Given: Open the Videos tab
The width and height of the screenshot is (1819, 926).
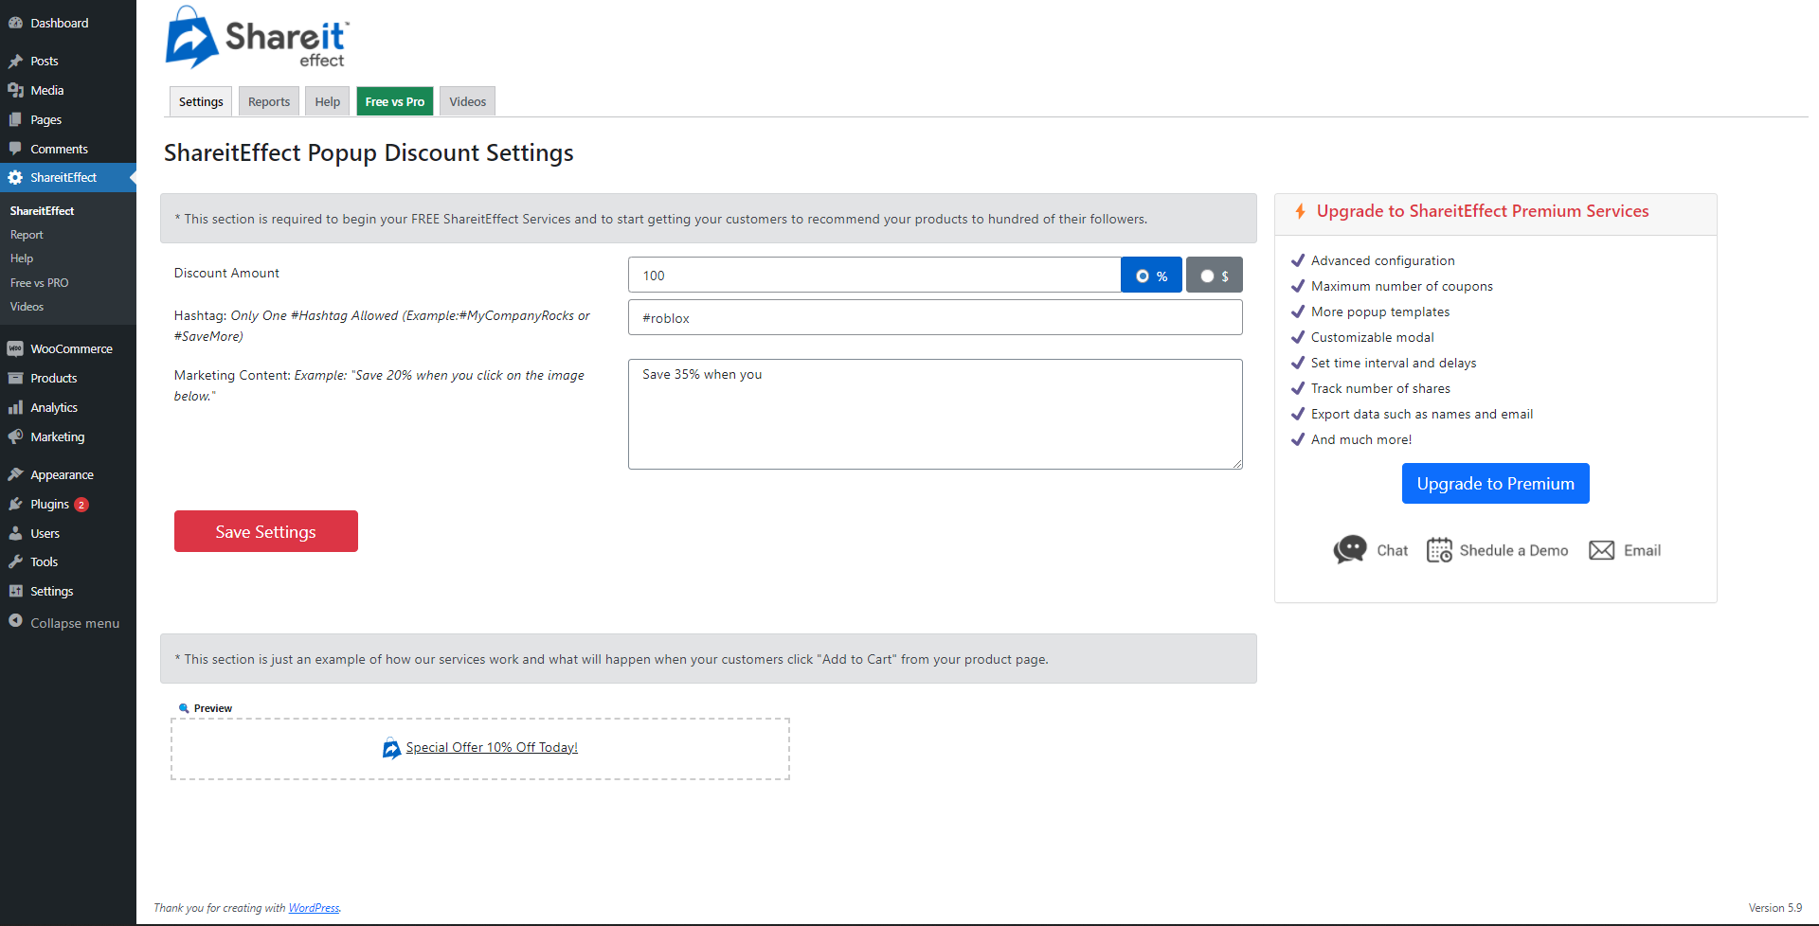Looking at the screenshot, I should point(468,101).
